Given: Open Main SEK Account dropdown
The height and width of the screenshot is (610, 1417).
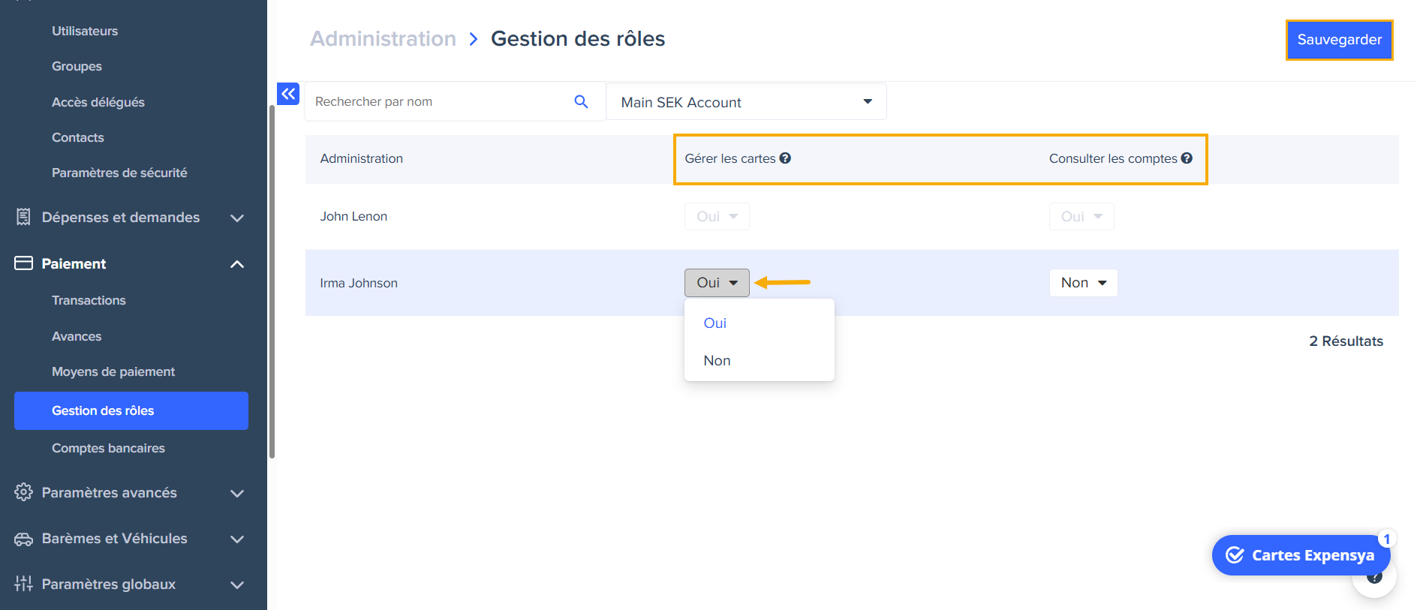Looking at the screenshot, I should (746, 102).
